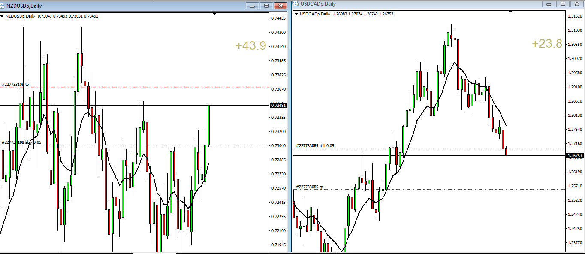Select the #227733108 buy 0.05 order label
This screenshot has height=254, width=585.
click(x=21, y=142)
